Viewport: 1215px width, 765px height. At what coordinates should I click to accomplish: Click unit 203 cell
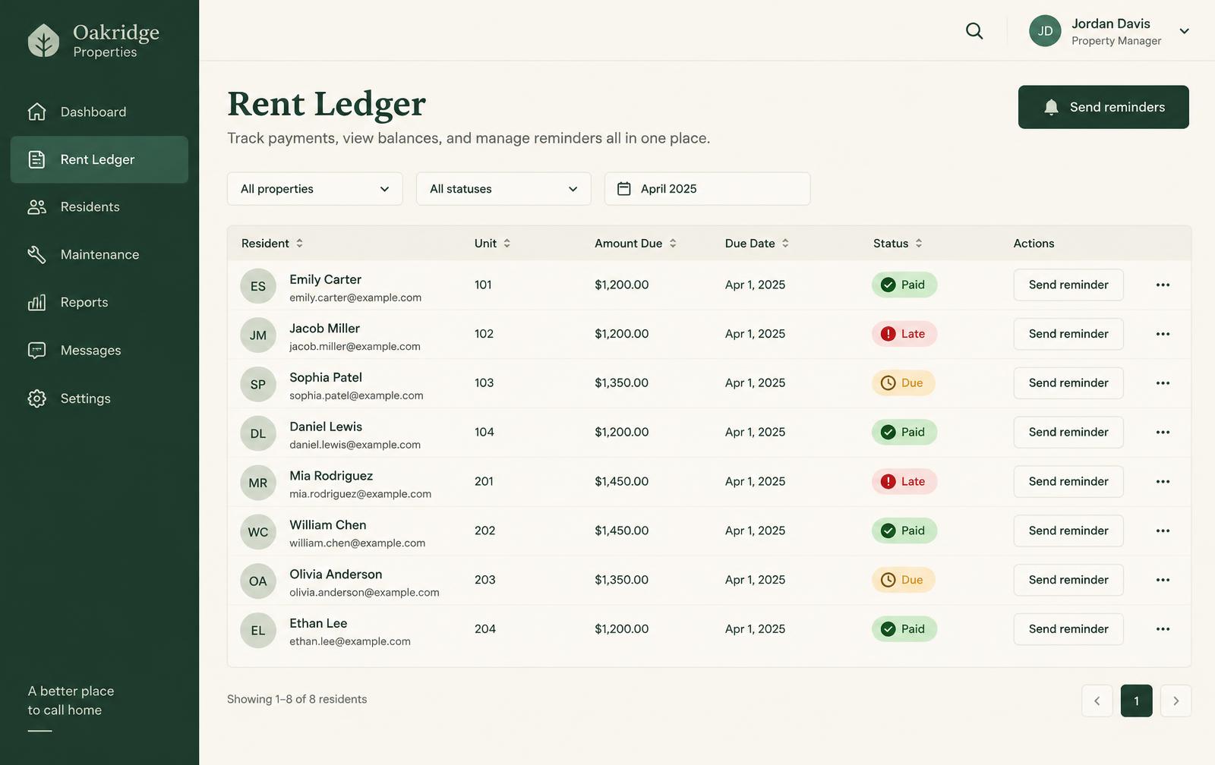coord(485,580)
